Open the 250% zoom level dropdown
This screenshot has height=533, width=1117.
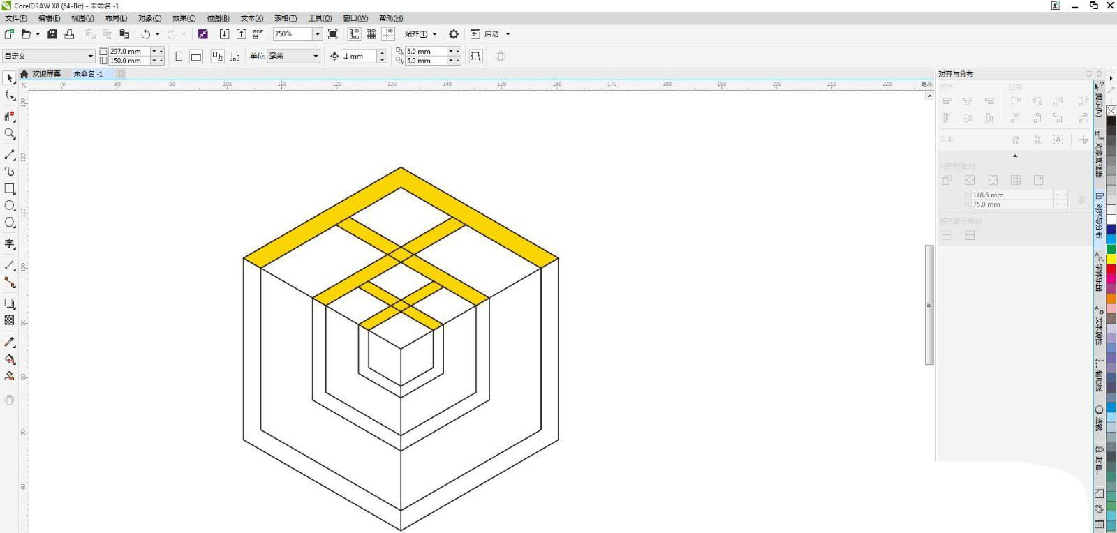click(x=317, y=34)
